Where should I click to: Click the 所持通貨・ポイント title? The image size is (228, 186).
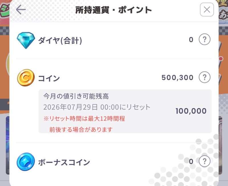(113, 10)
